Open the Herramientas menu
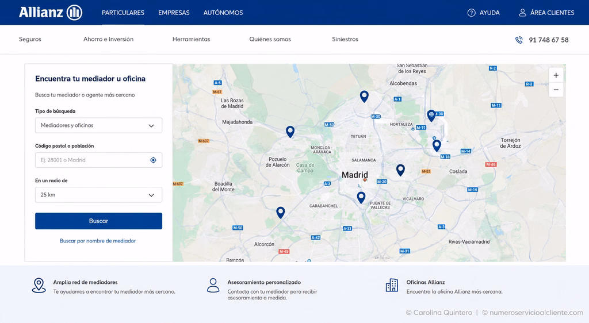This screenshot has height=323, width=589. [x=191, y=39]
